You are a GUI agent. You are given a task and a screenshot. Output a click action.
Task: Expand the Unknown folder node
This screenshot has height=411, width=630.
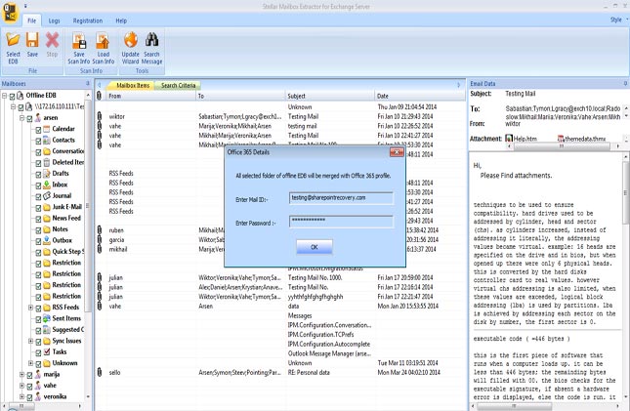30,363
